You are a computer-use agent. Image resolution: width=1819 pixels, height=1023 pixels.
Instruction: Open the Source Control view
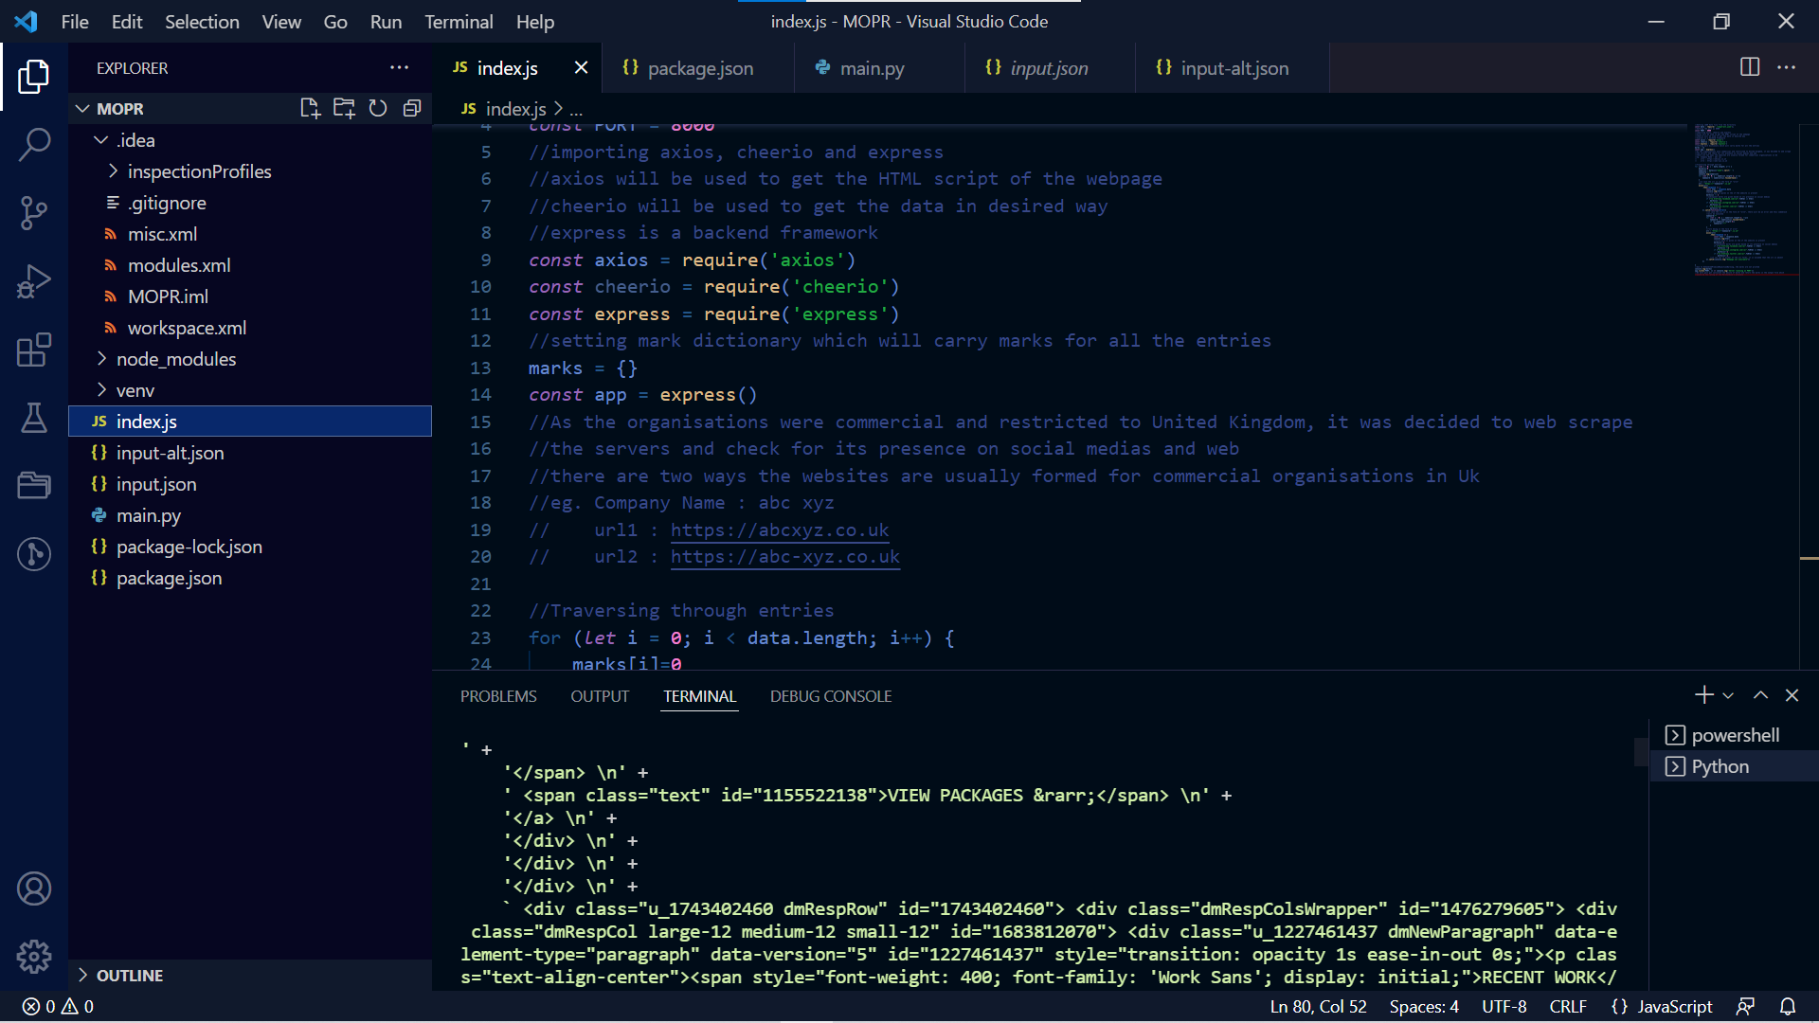pos(34,213)
